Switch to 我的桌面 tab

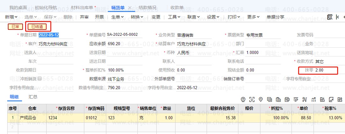[18, 8]
